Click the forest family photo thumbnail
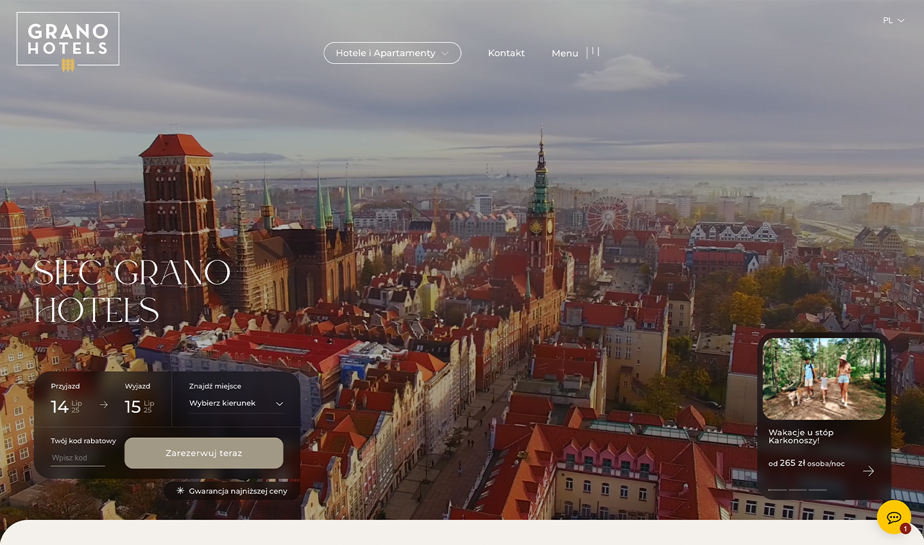 [824, 379]
